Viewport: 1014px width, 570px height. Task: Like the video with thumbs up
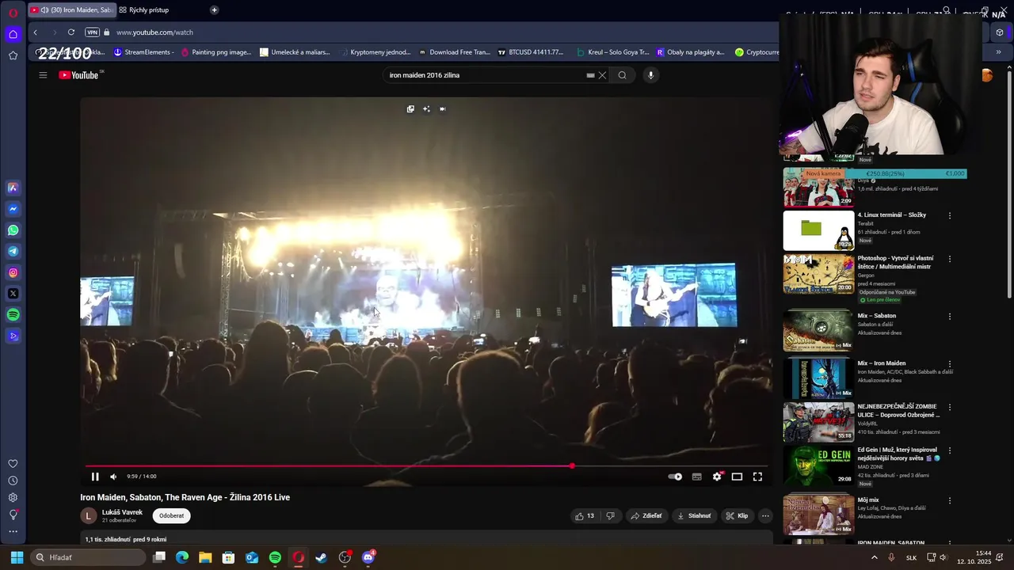click(x=585, y=515)
